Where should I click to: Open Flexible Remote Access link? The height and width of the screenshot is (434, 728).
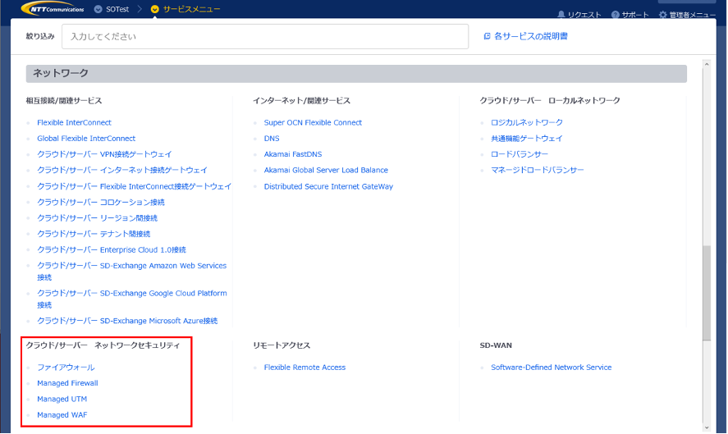305,368
